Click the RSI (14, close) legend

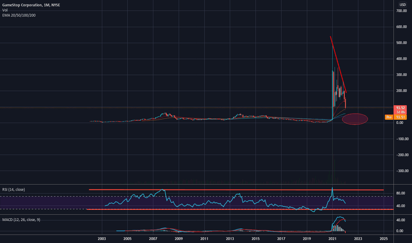click(14, 190)
